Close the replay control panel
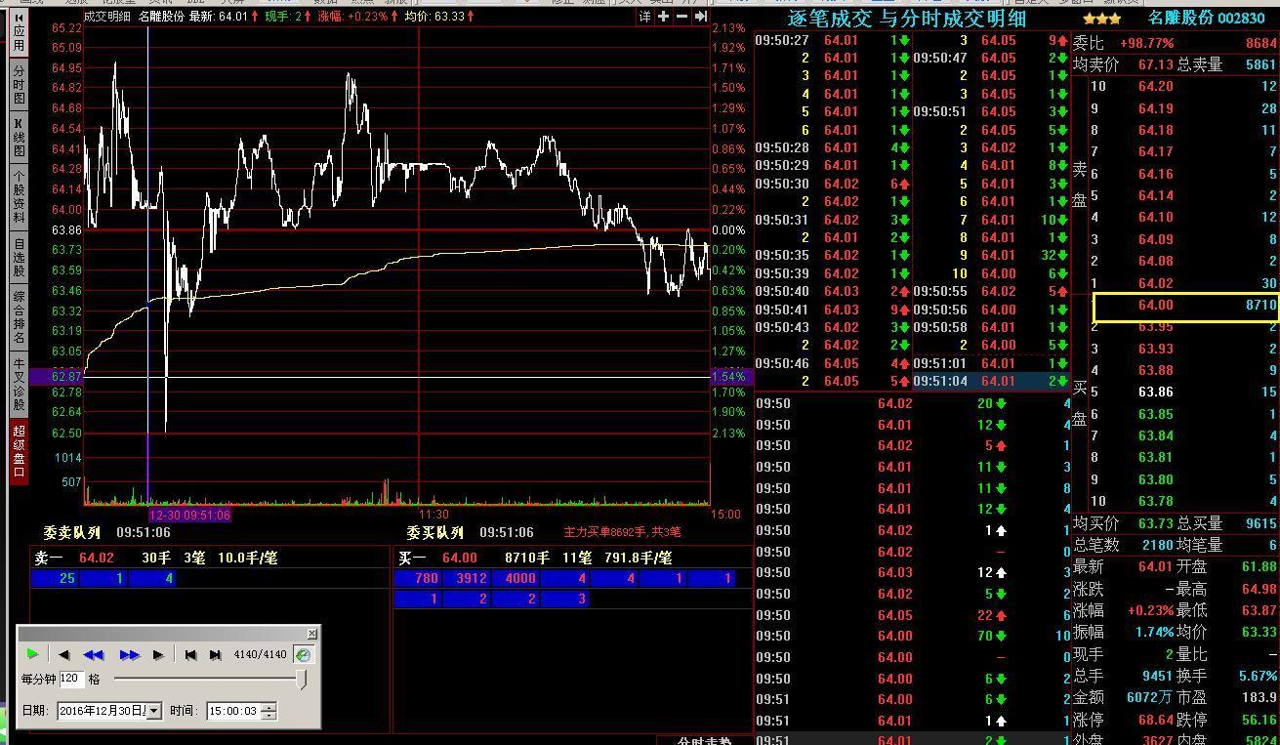Image resolution: width=1280 pixels, height=745 pixels. click(311, 634)
